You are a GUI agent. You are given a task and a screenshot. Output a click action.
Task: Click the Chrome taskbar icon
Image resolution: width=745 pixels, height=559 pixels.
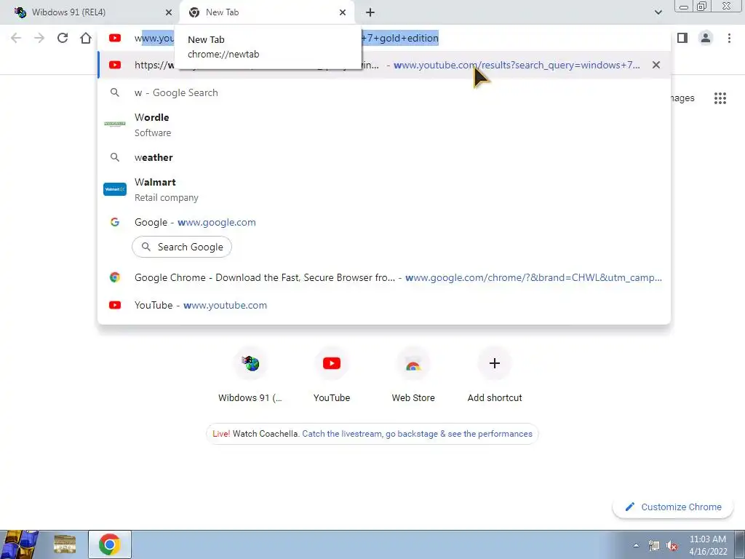pos(110,544)
